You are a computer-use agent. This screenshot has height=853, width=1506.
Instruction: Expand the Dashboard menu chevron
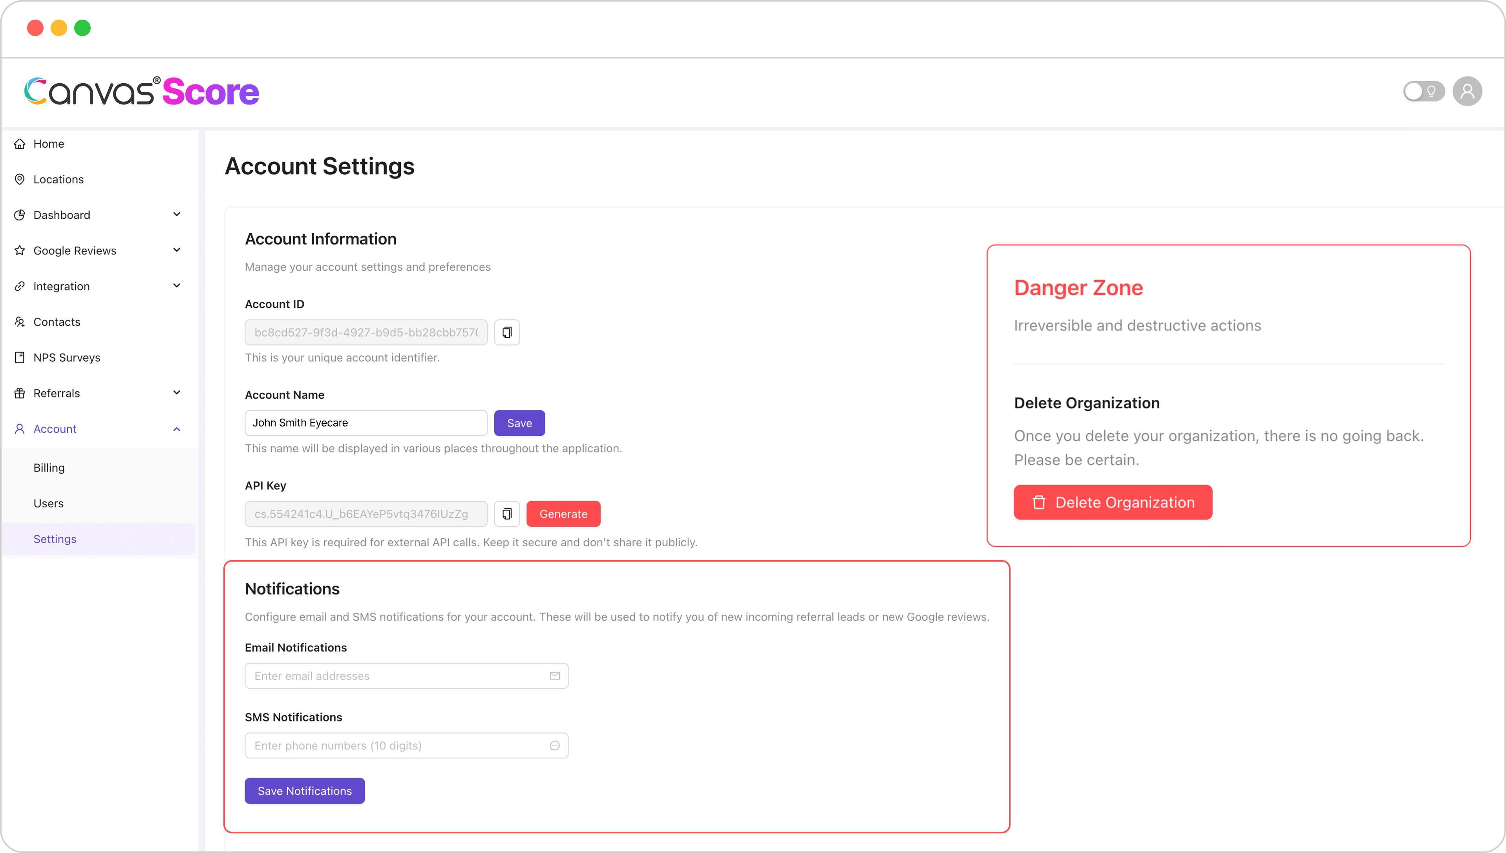click(177, 214)
